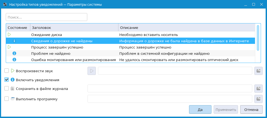The width and height of the screenshot is (267, 118).
Task: Click the play sound preview button
Action: [x=92, y=71]
